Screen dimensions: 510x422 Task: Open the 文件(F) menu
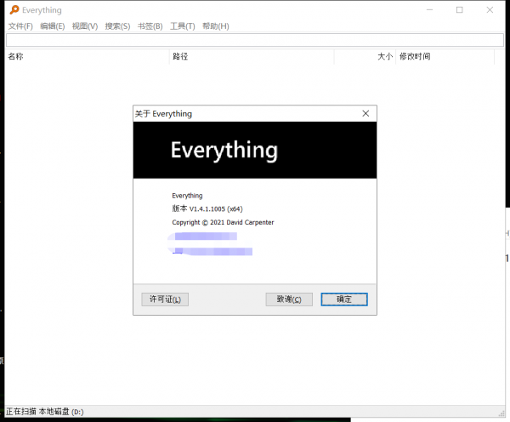pos(20,26)
